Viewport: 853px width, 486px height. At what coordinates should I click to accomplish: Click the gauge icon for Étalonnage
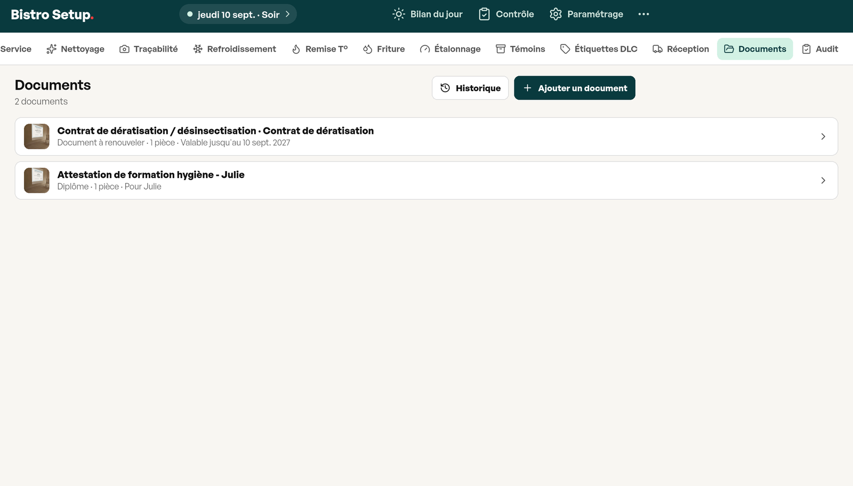tap(425, 49)
